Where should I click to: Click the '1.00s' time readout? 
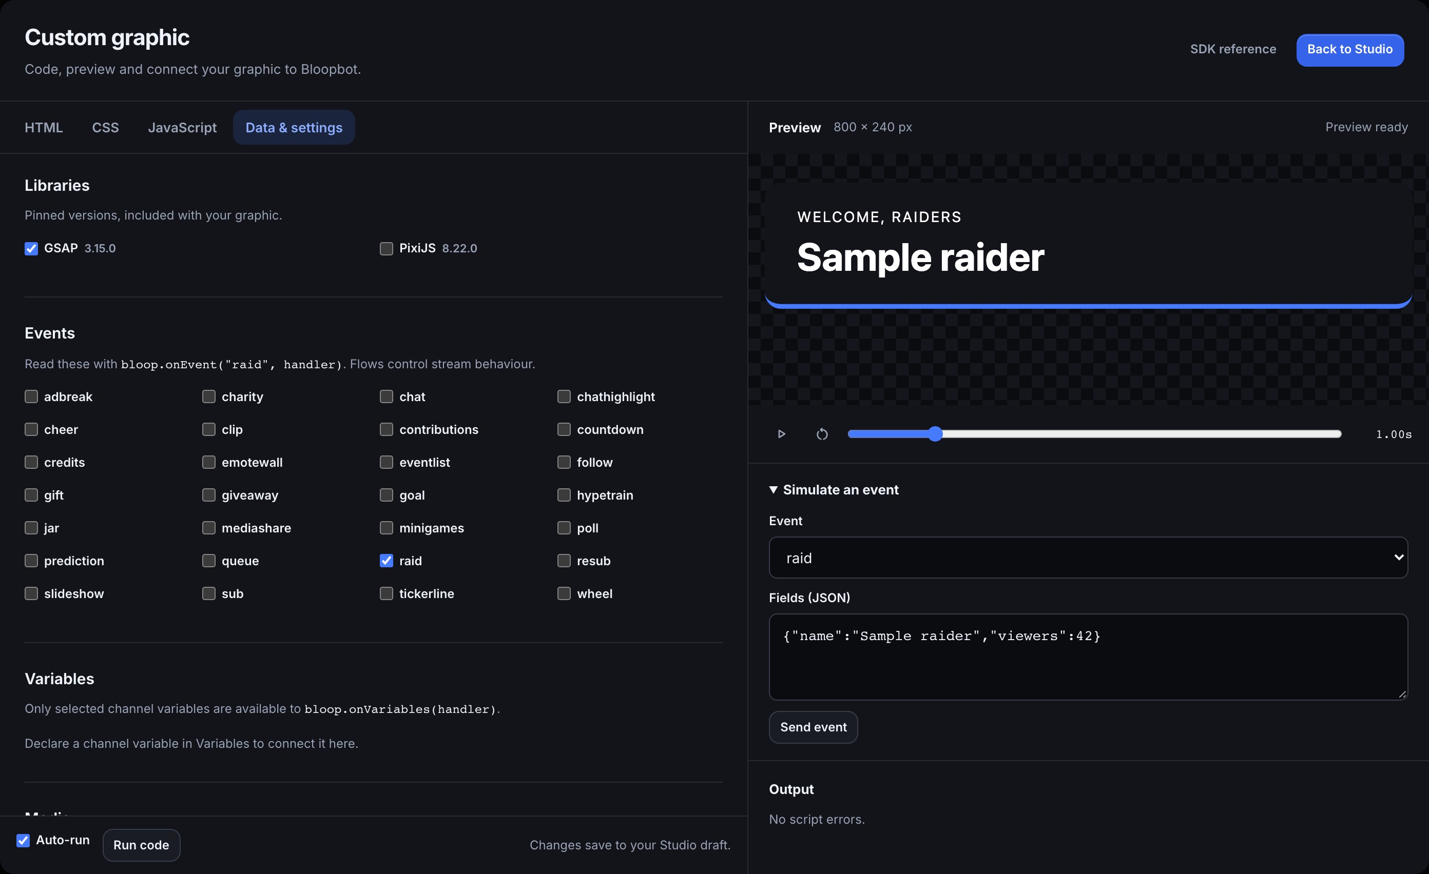(x=1394, y=434)
